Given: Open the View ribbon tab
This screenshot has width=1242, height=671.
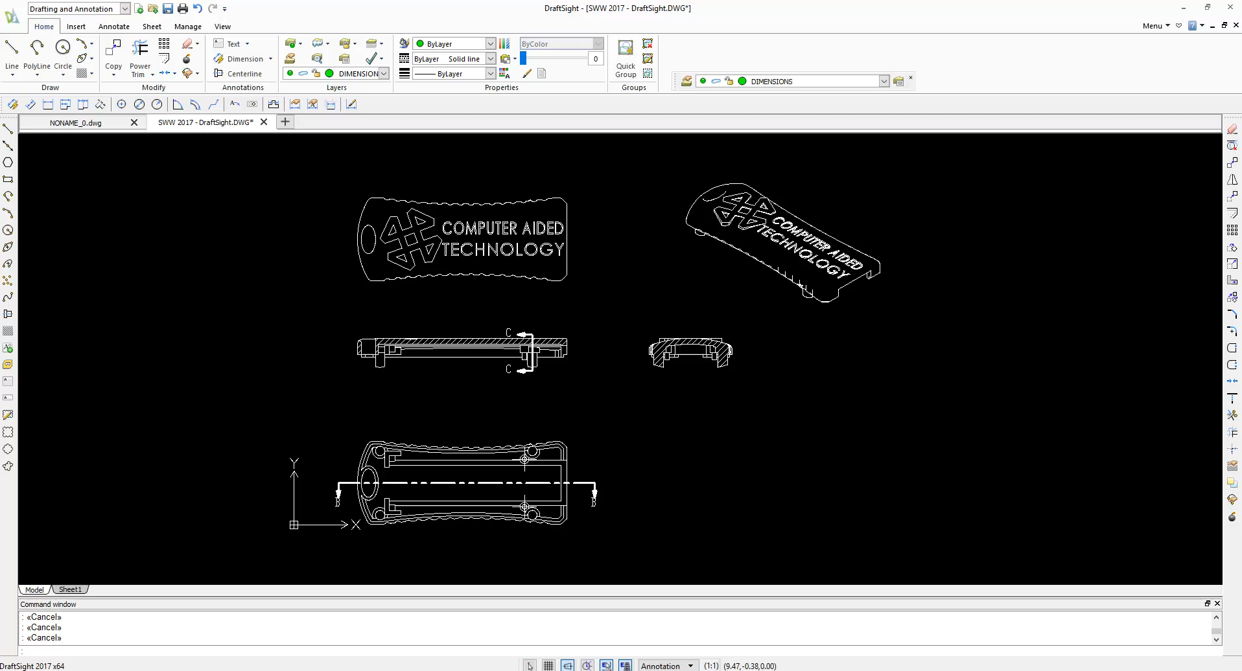Looking at the screenshot, I should tap(222, 27).
